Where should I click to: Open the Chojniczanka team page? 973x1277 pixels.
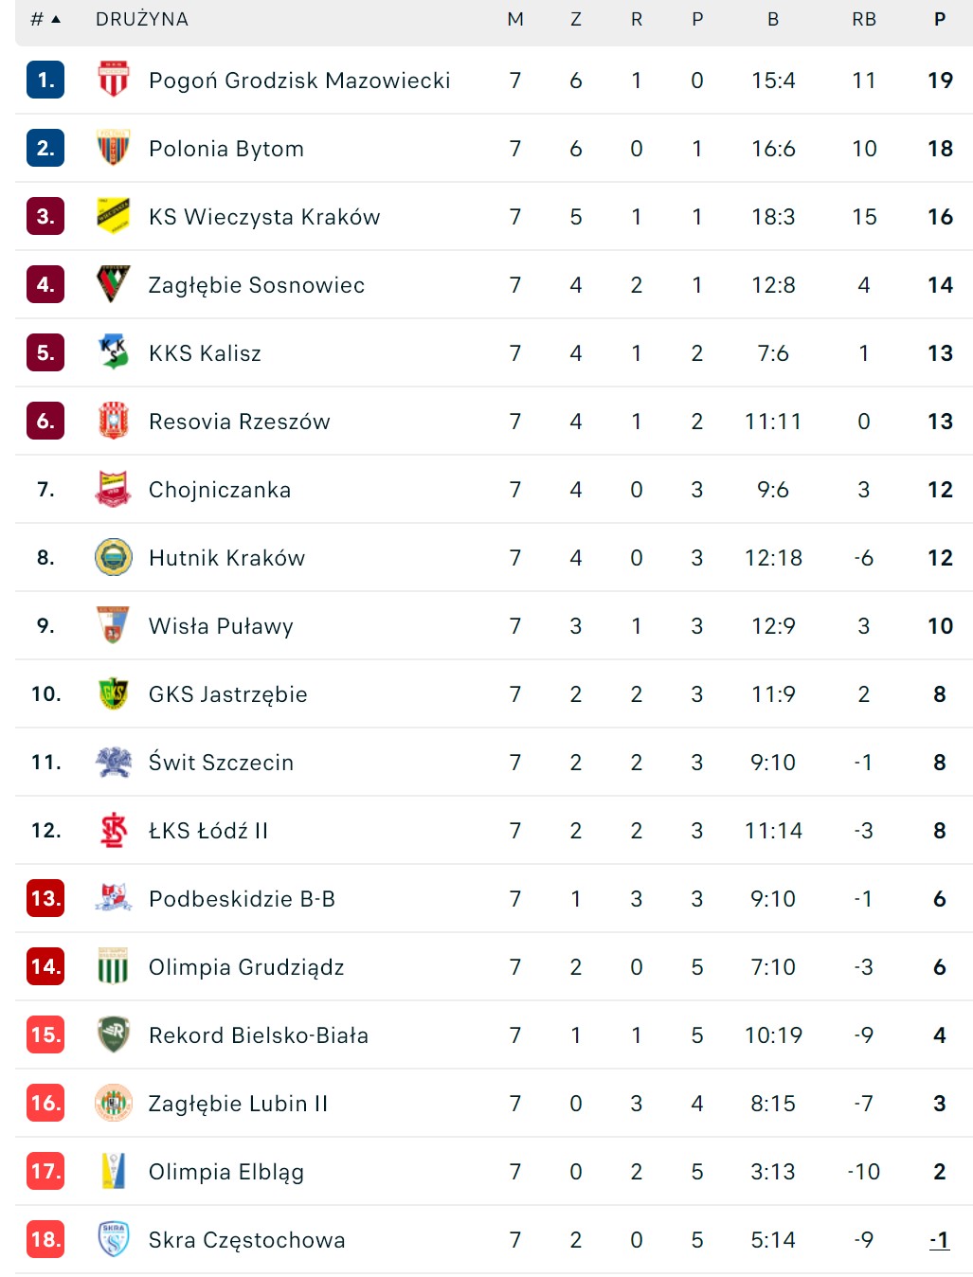pyautogui.click(x=220, y=490)
